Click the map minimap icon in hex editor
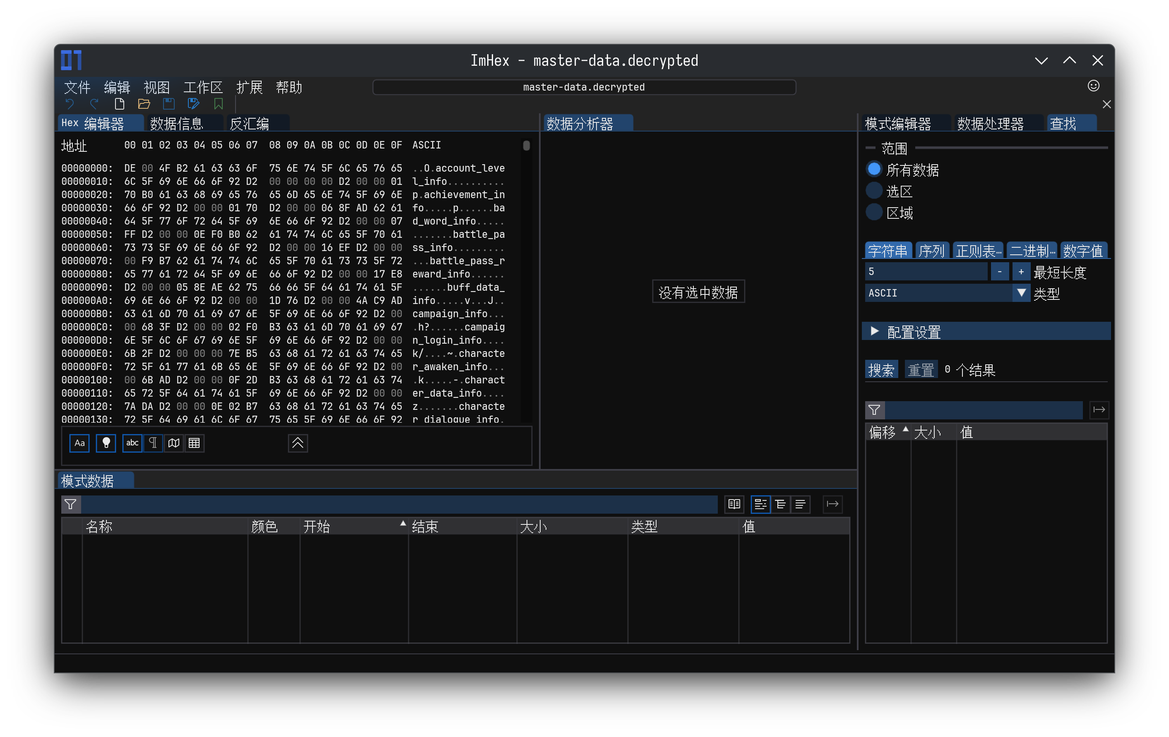The image size is (1169, 737). point(174,443)
